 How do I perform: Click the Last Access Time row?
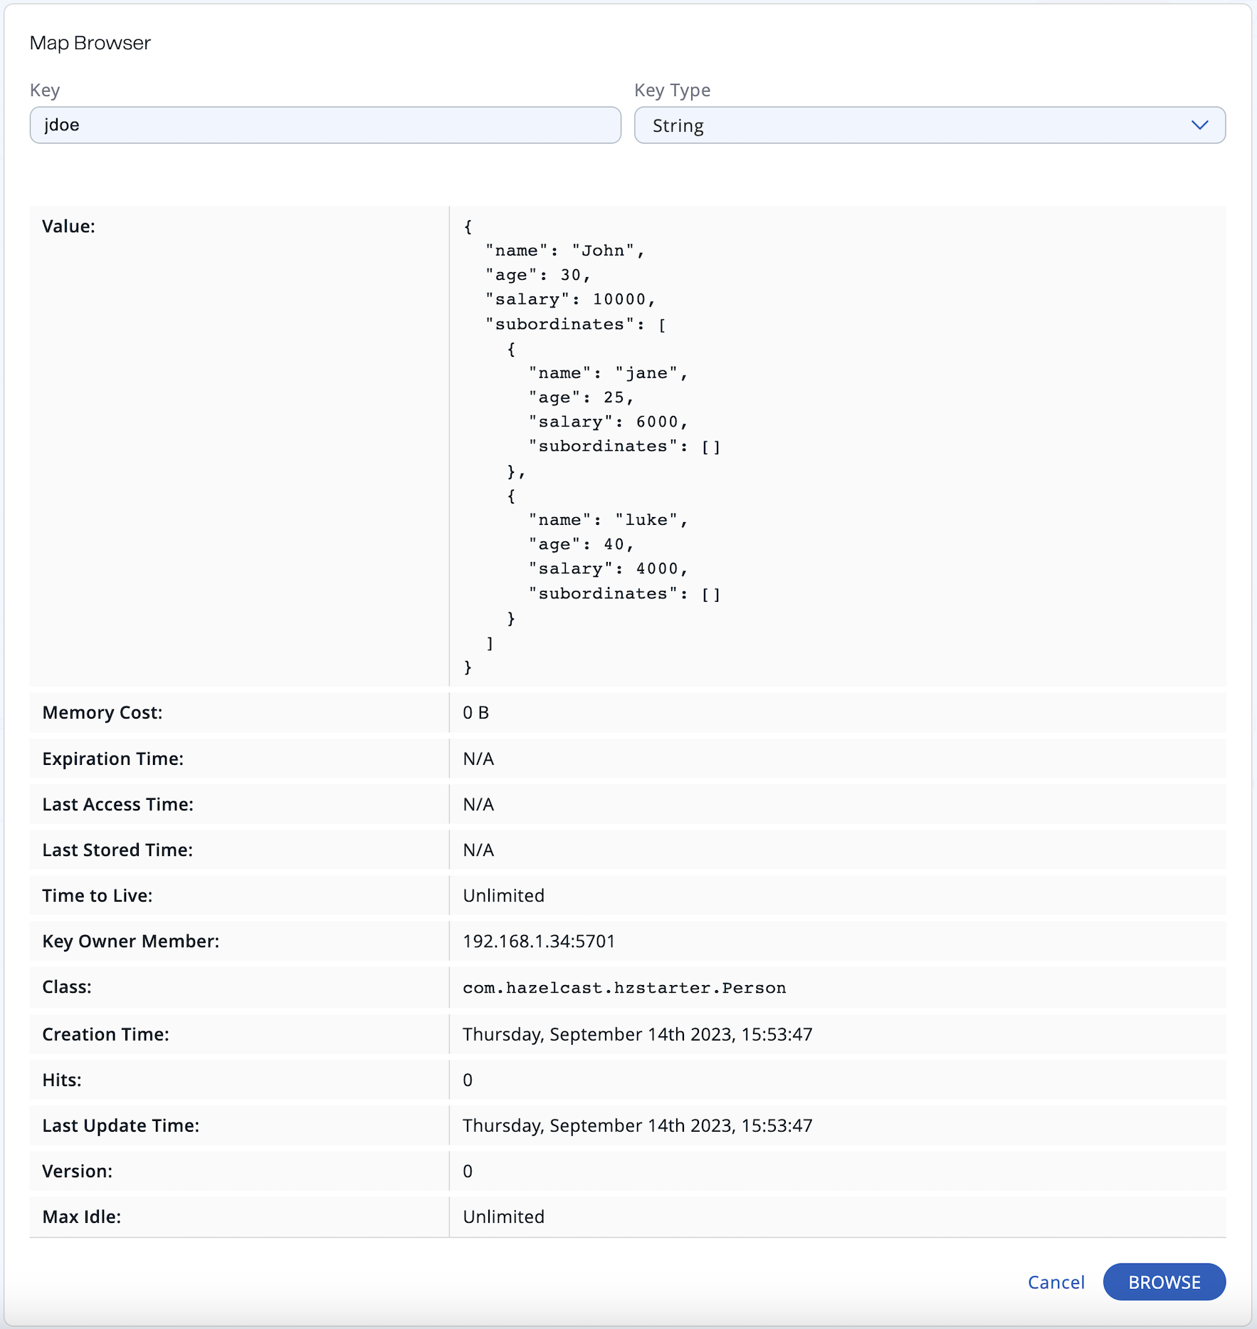click(477, 804)
